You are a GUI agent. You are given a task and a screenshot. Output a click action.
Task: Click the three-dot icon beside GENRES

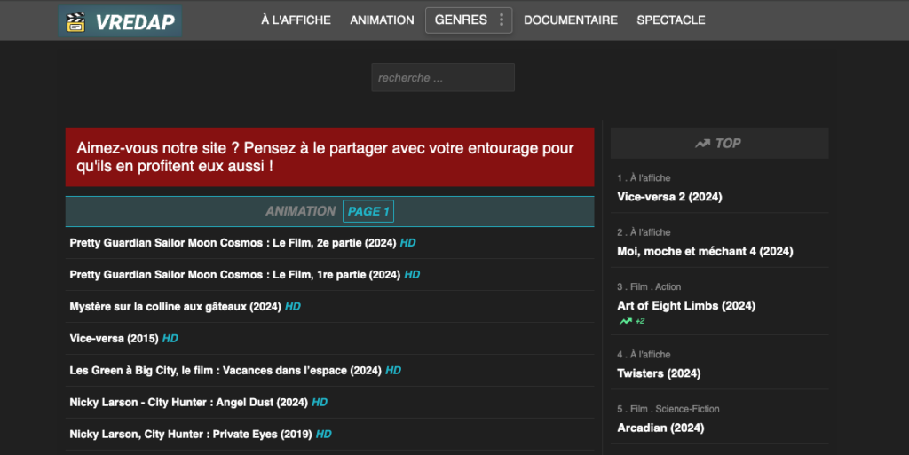[502, 20]
